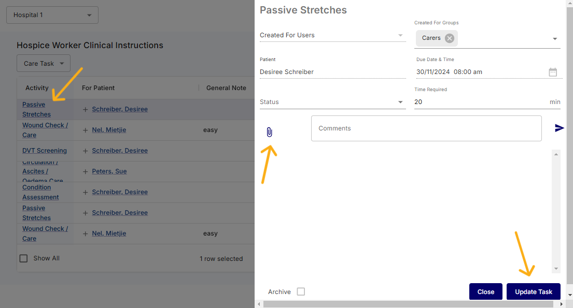The width and height of the screenshot is (573, 308).
Task: Open the calendar date picker icon
Action: pyautogui.click(x=553, y=72)
